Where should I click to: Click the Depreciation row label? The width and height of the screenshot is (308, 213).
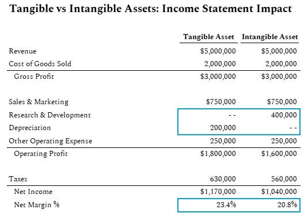(x=30, y=128)
